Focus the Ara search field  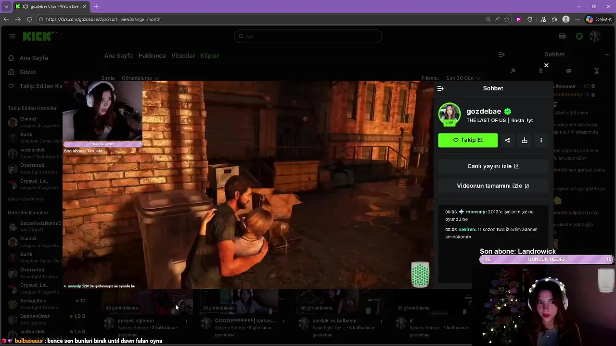(x=308, y=36)
